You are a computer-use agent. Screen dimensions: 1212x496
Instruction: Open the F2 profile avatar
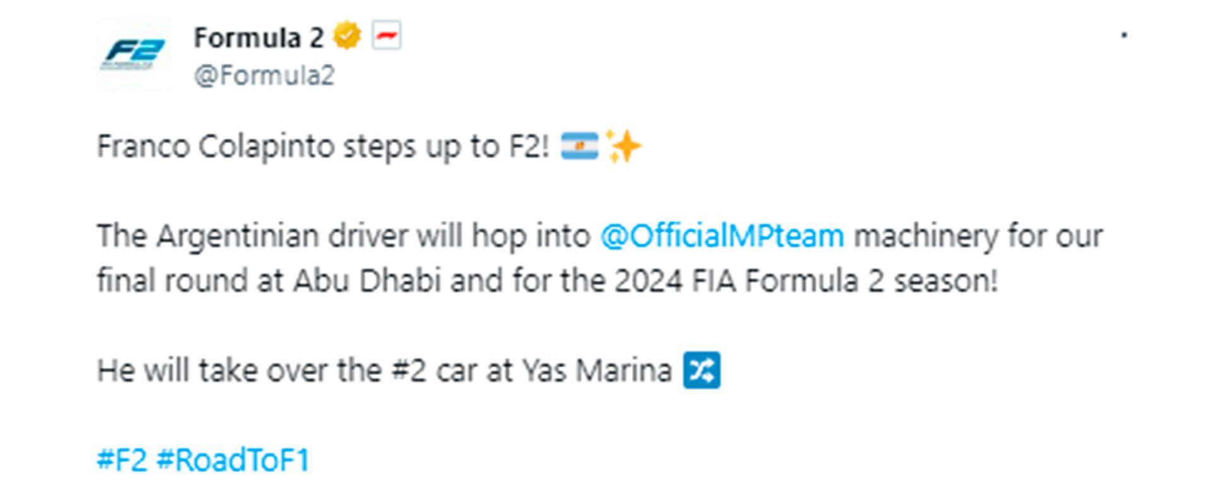(x=133, y=55)
